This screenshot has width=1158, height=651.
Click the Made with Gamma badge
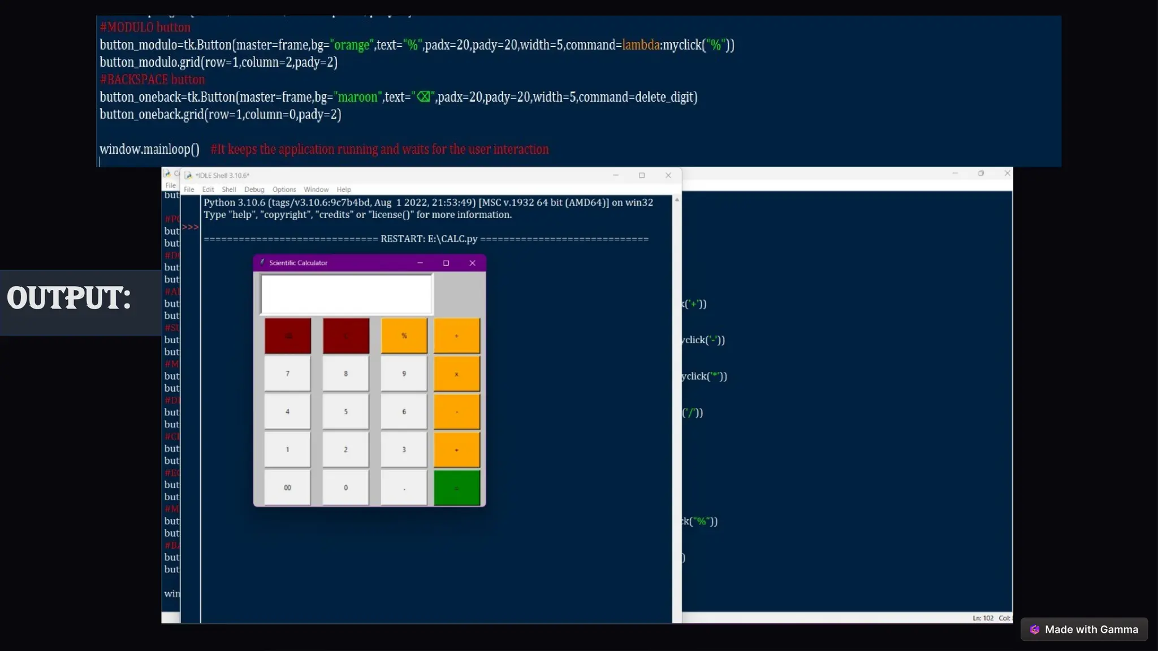[1084, 630]
